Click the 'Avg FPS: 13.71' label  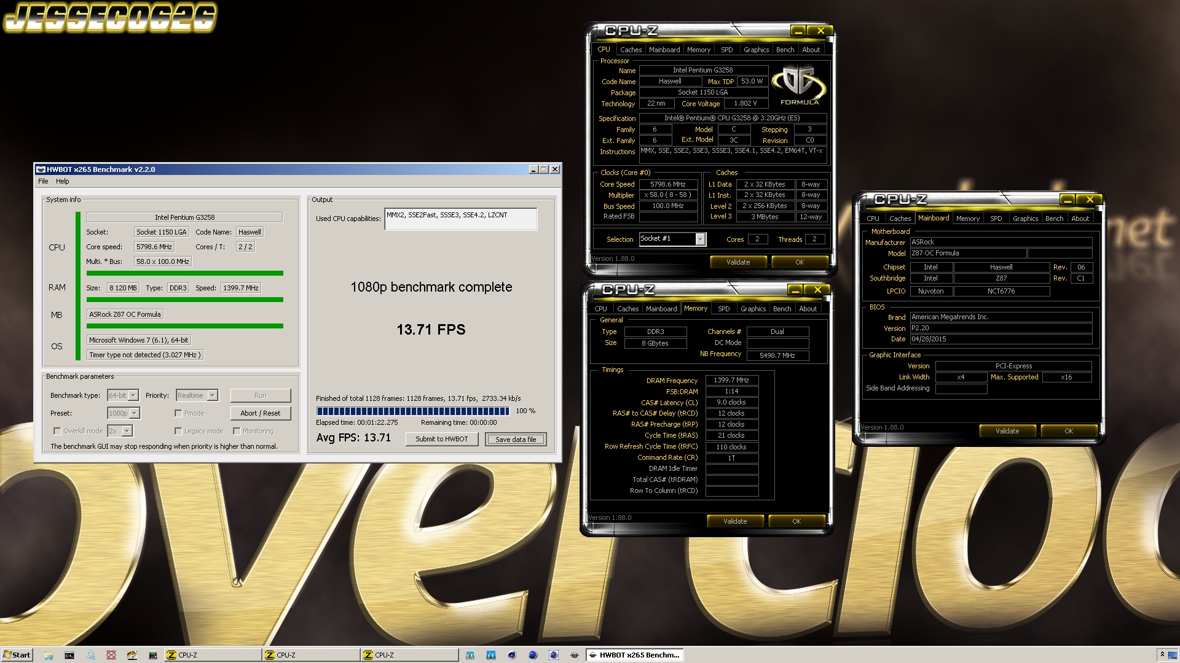[353, 438]
